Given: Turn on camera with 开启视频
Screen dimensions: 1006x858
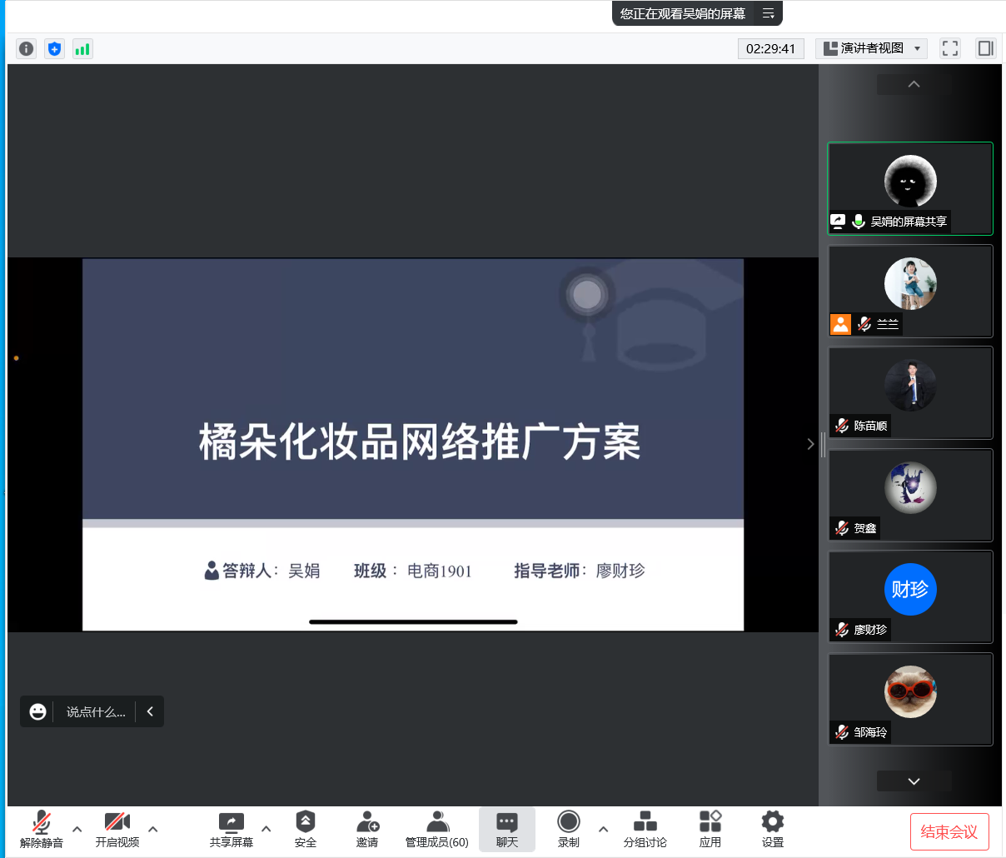Looking at the screenshot, I should pos(117,830).
